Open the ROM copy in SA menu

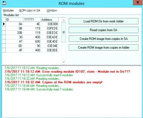[x=30, y=10]
